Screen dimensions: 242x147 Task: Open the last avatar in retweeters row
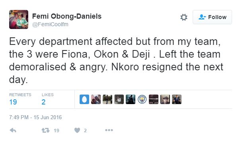(177, 99)
